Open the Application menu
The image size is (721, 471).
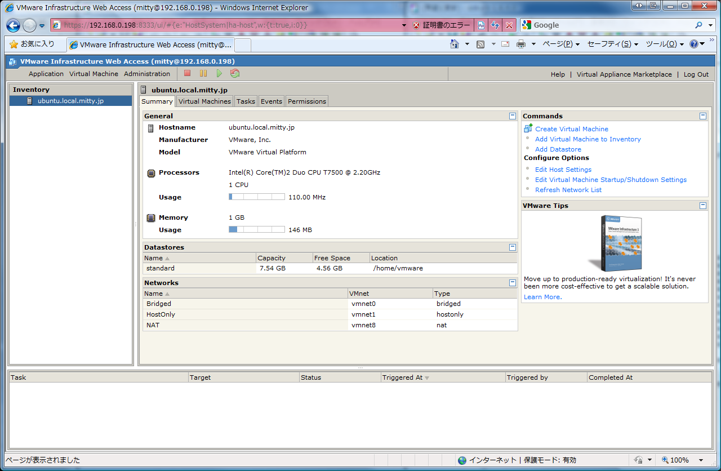point(46,74)
